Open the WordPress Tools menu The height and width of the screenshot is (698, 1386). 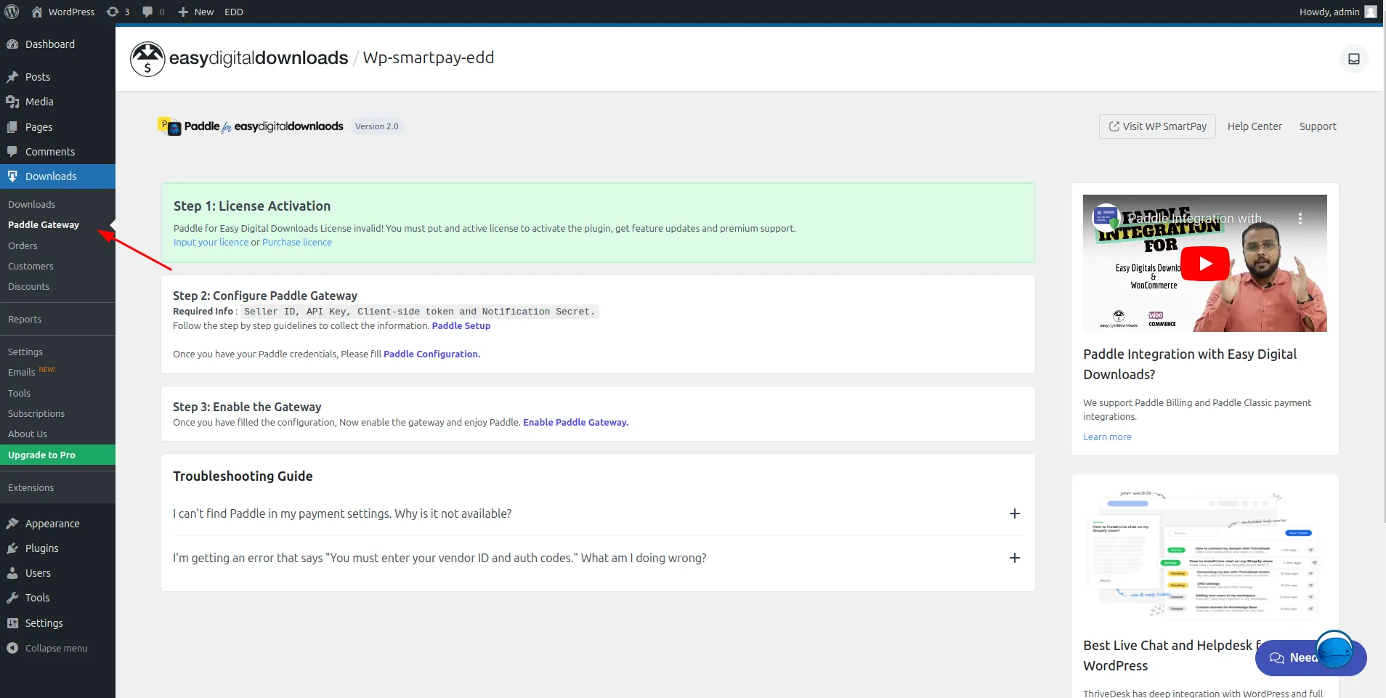[x=57, y=598]
